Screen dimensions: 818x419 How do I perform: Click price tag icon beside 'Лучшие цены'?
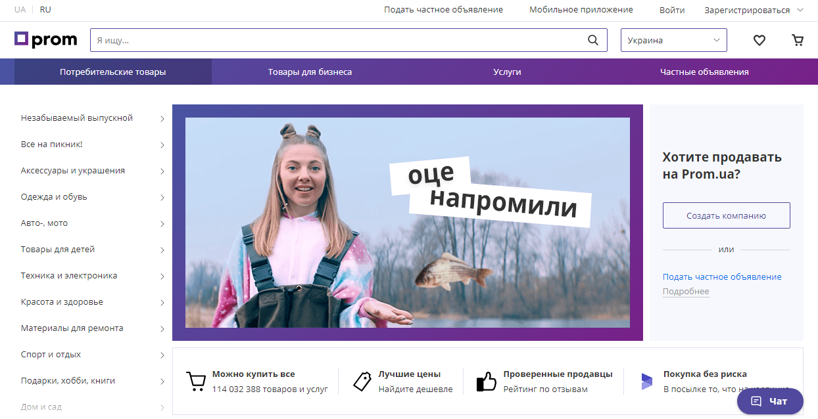tap(362, 382)
